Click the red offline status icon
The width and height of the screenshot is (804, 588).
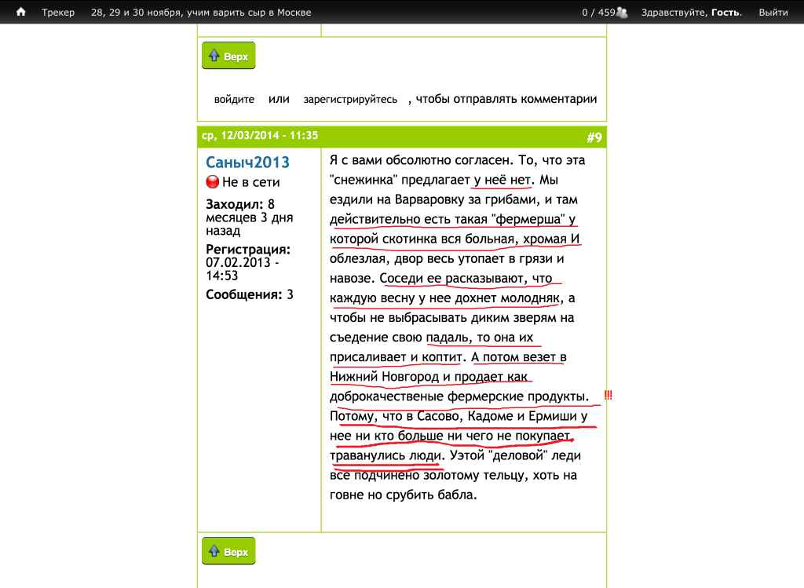click(212, 182)
